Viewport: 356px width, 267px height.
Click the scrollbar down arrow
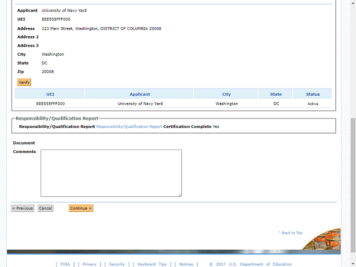(x=353, y=264)
